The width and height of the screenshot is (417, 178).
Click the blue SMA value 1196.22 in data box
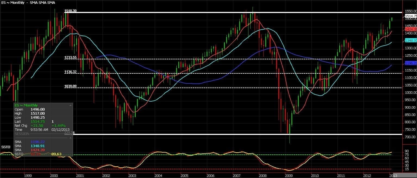37,142
